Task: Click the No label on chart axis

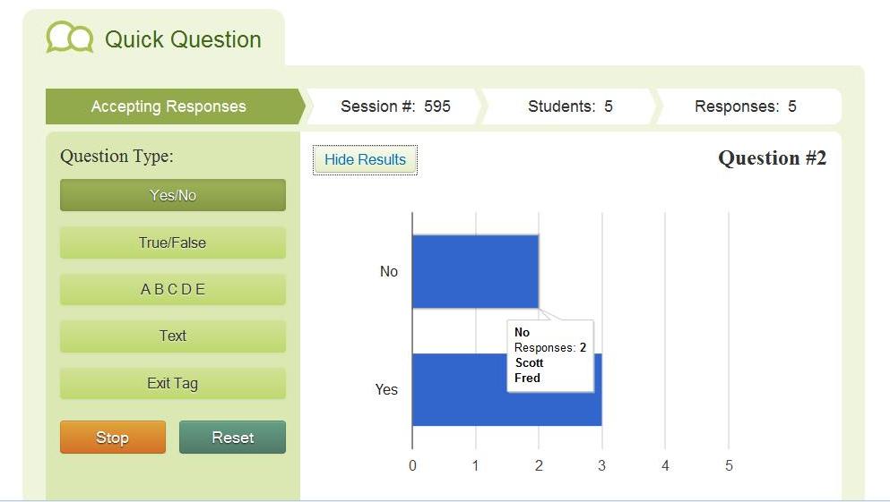Action: (389, 271)
